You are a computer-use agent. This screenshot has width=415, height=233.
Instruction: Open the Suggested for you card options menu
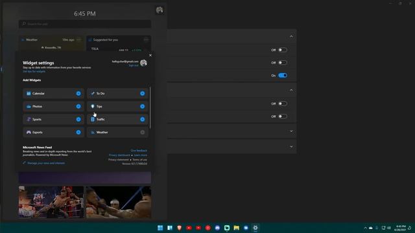tap(146, 39)
